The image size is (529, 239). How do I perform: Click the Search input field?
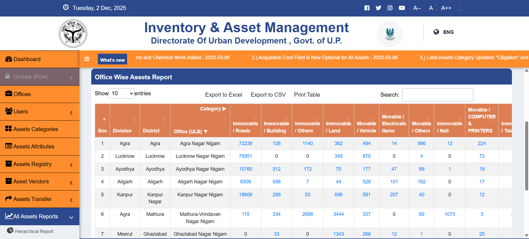coord(437,95)
